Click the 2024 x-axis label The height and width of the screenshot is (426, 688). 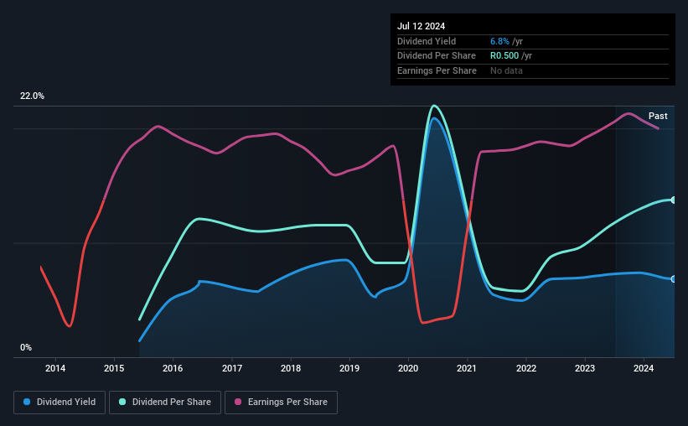pyautogui.click(x=644, y=368)
